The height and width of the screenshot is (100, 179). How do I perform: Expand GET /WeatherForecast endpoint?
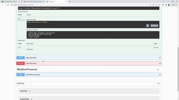pyautogui.click(x=89, y=75)
